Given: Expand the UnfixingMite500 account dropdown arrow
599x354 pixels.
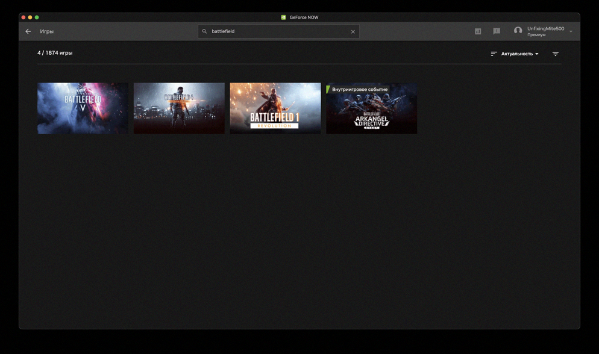Looking at the screenshot, I should coord(571,31).
